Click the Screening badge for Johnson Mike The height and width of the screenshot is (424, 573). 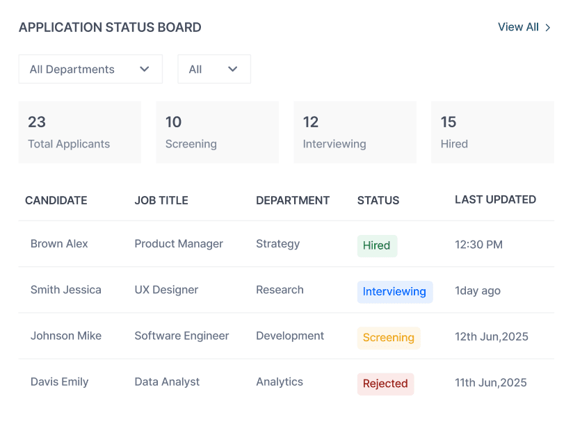388,338
